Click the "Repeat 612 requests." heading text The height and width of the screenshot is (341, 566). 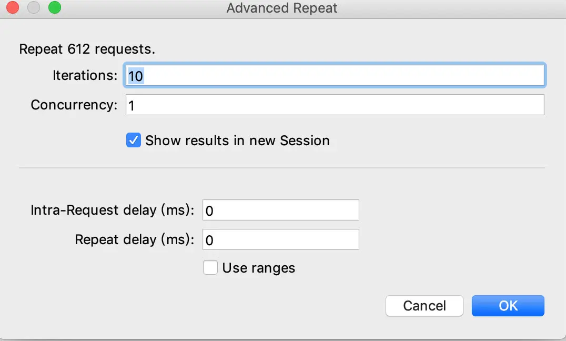(87, 49)
